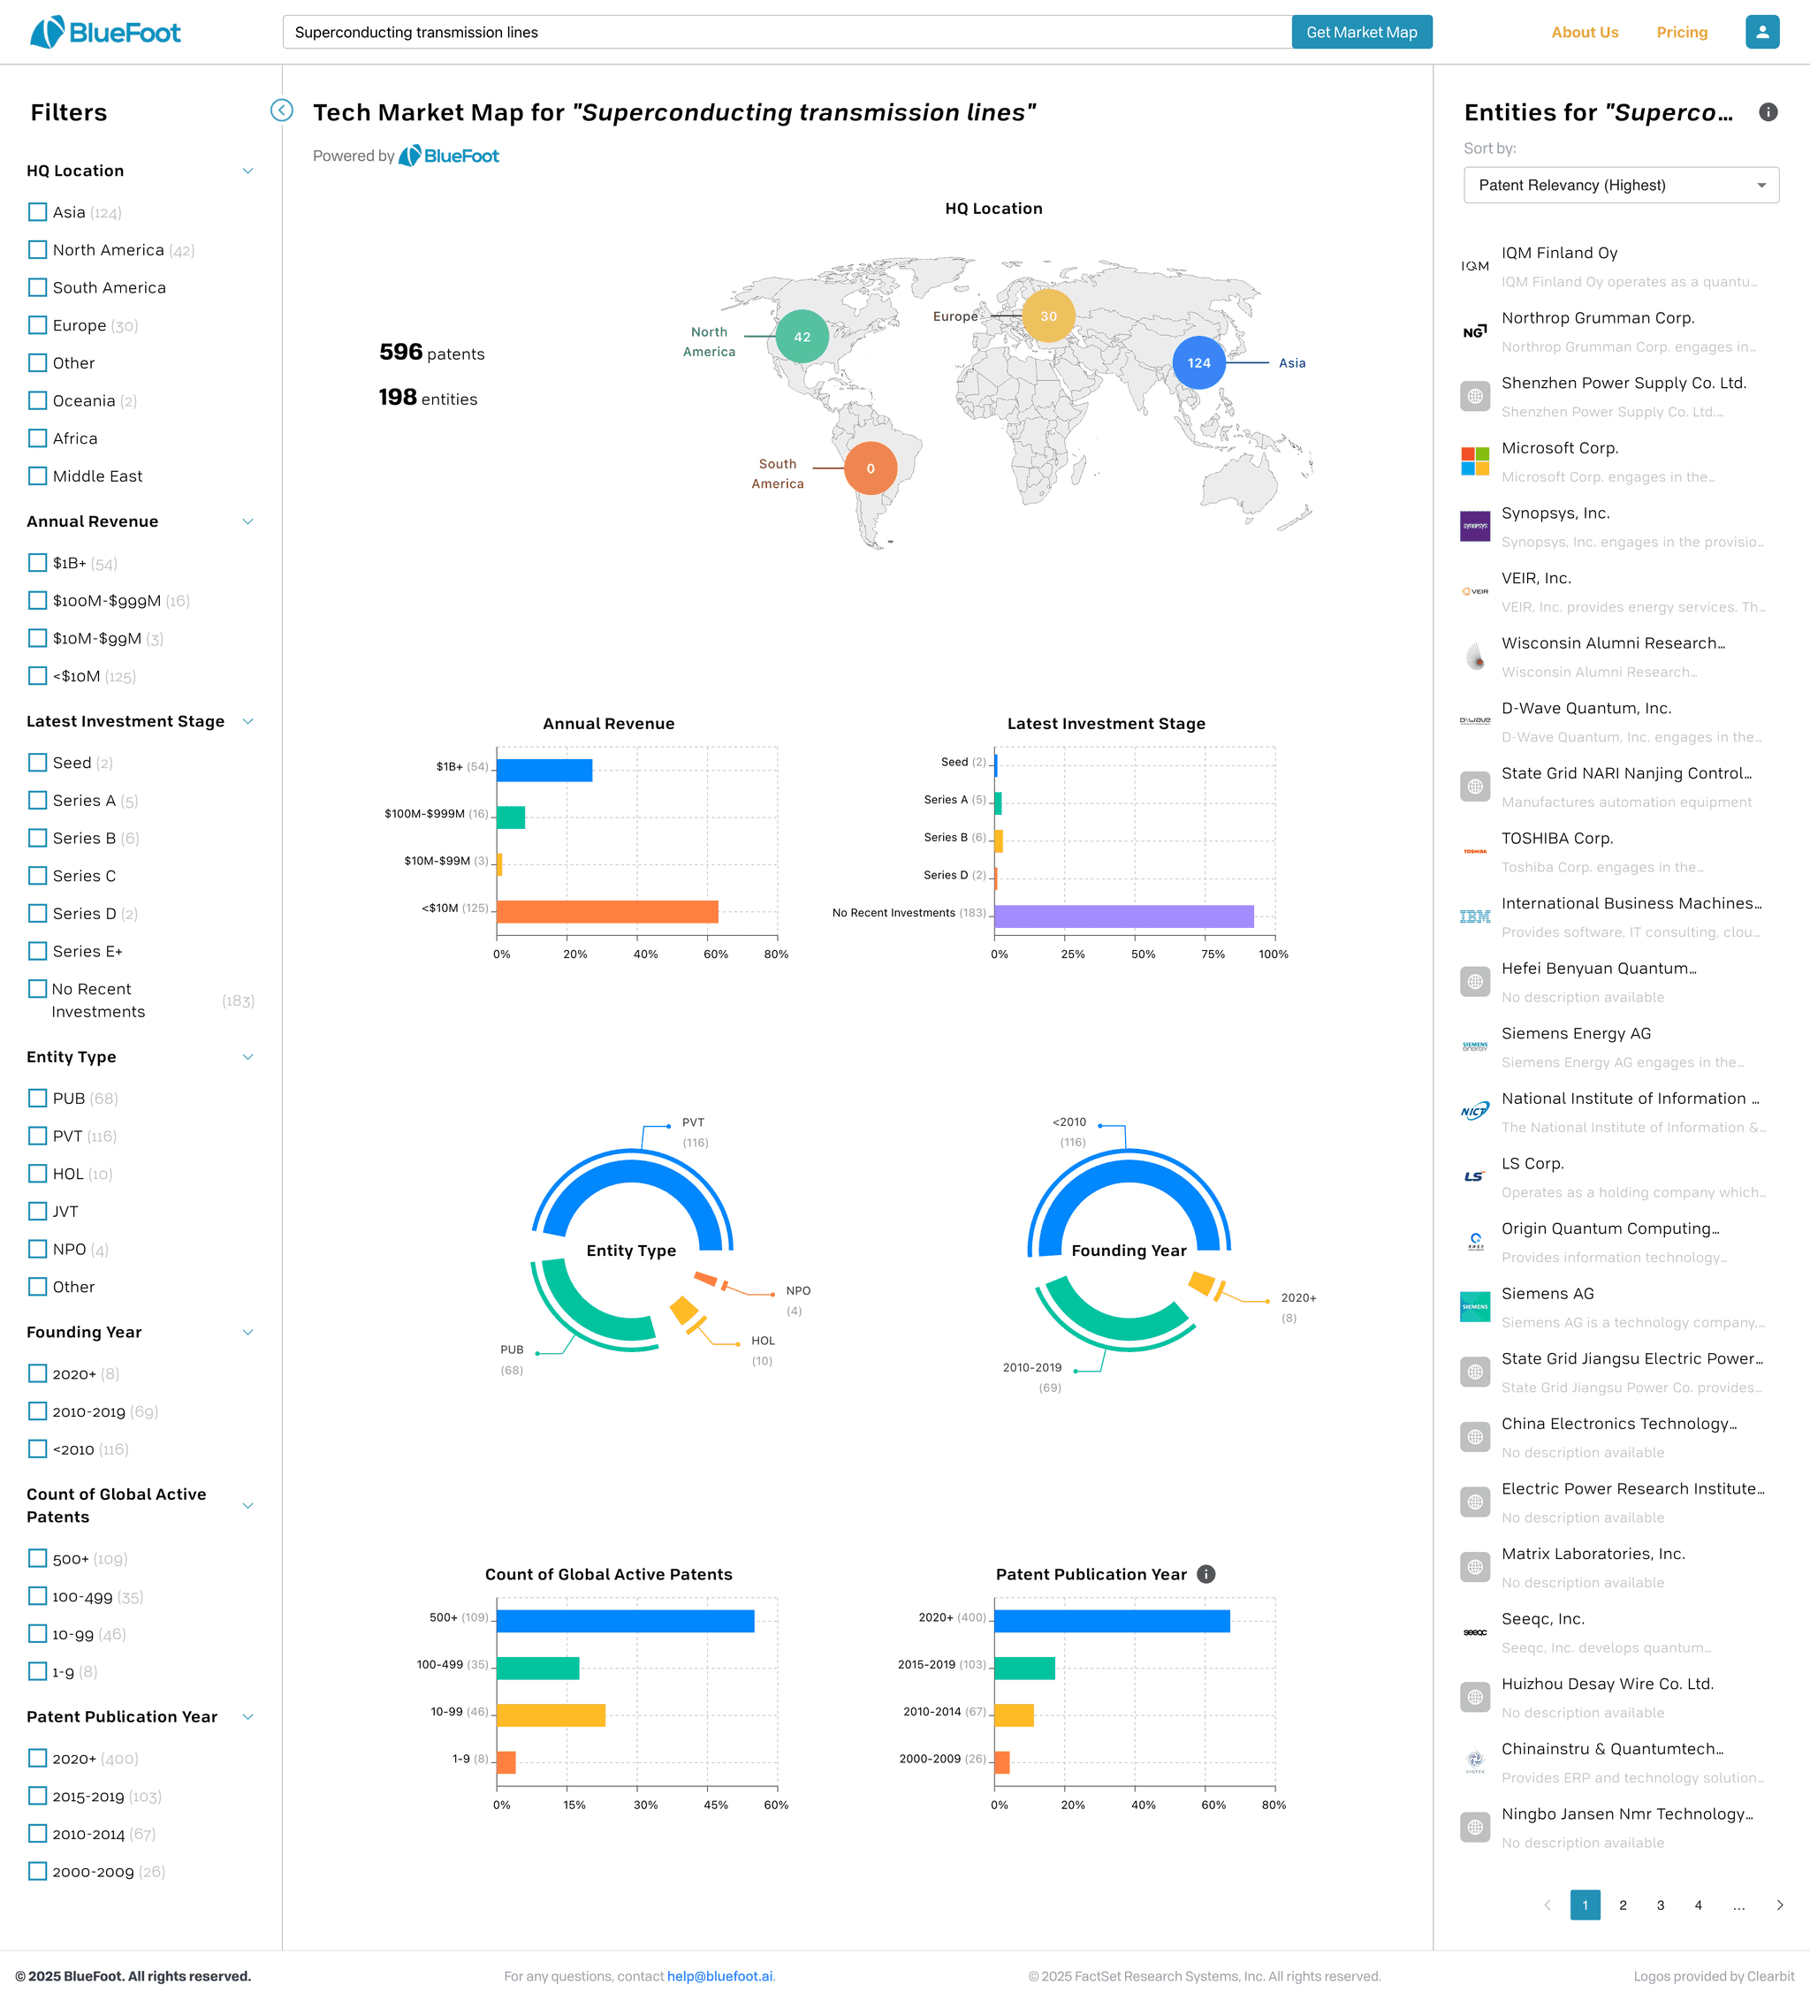The height and width of the screenshot is (2000, 1810).
Task: Enable the $1B+ annual revenue checkbox
Action: click(x=38, y=562)
